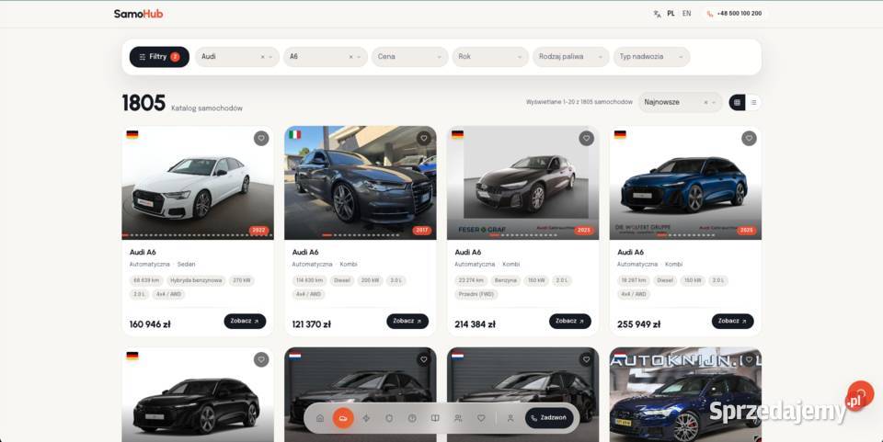883x442 pixels.
Task: Click Zobacz for the 160 946 zł car
Action: 245,321
